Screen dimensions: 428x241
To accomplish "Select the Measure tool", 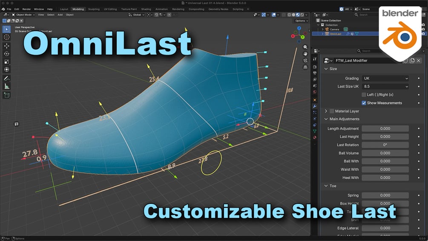I will pyautogui.click(x=7, y=86).
